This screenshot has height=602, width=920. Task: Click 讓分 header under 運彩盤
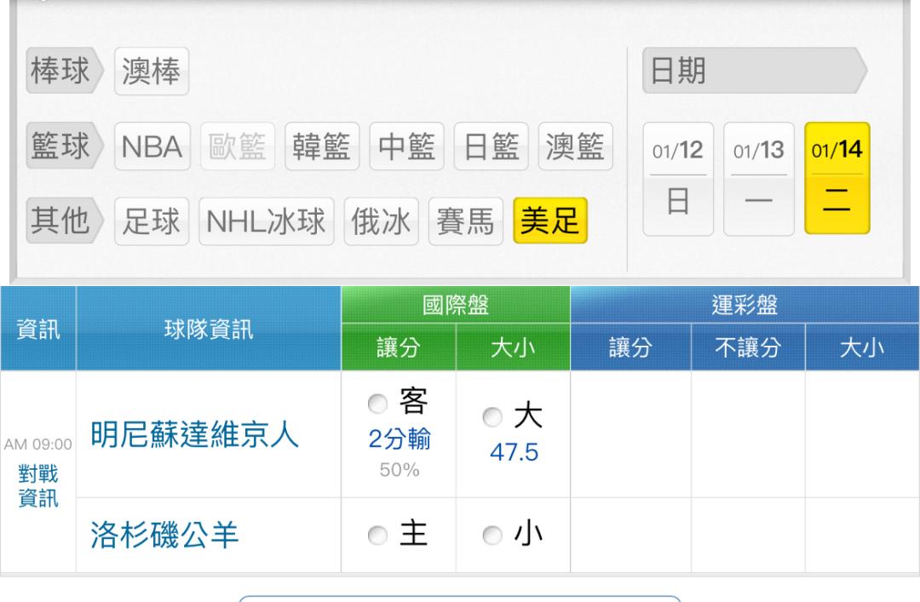(x=630, y=347)
